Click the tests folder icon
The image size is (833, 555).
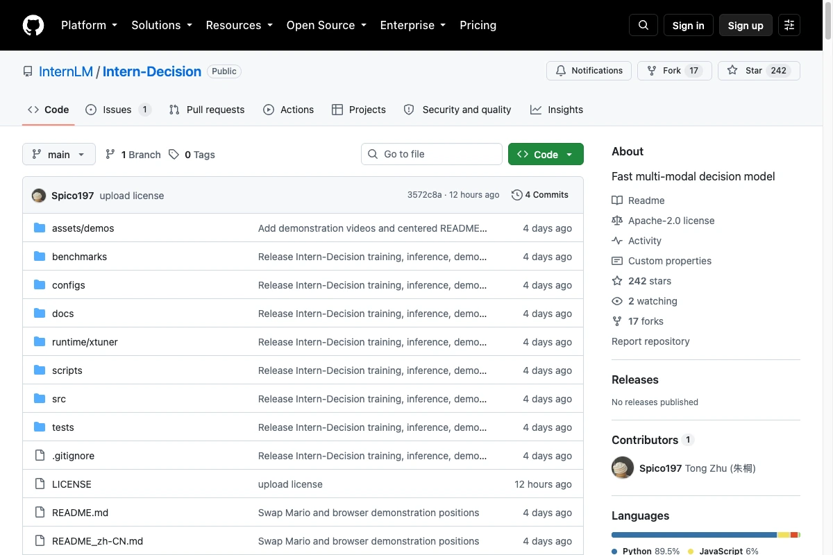click(x=40, y=427)
